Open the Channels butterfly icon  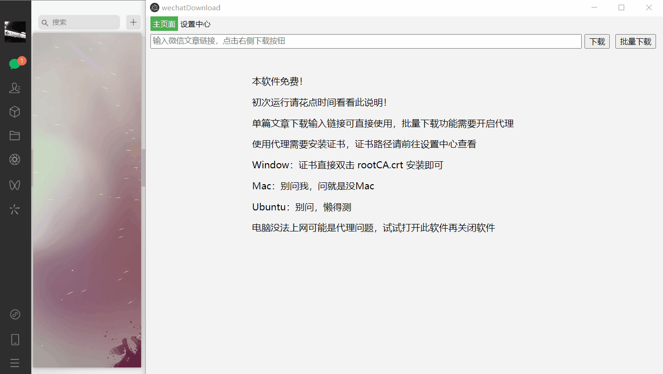15,185
